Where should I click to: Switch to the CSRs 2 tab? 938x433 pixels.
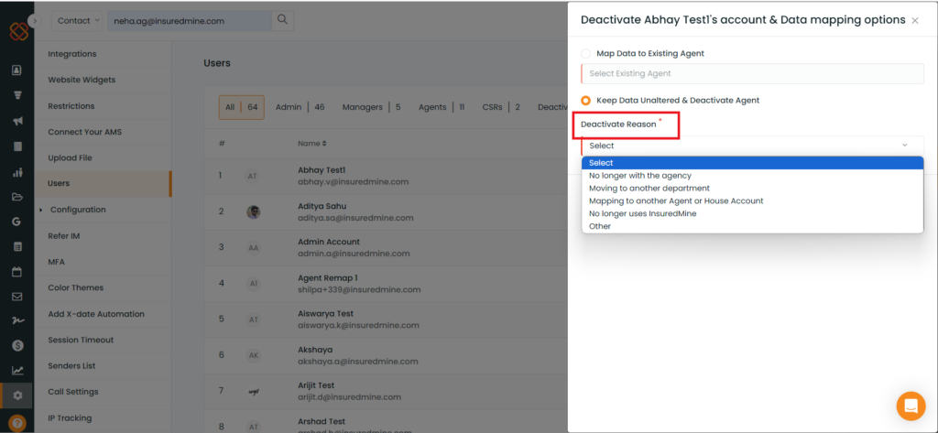[x=501, y=107]
